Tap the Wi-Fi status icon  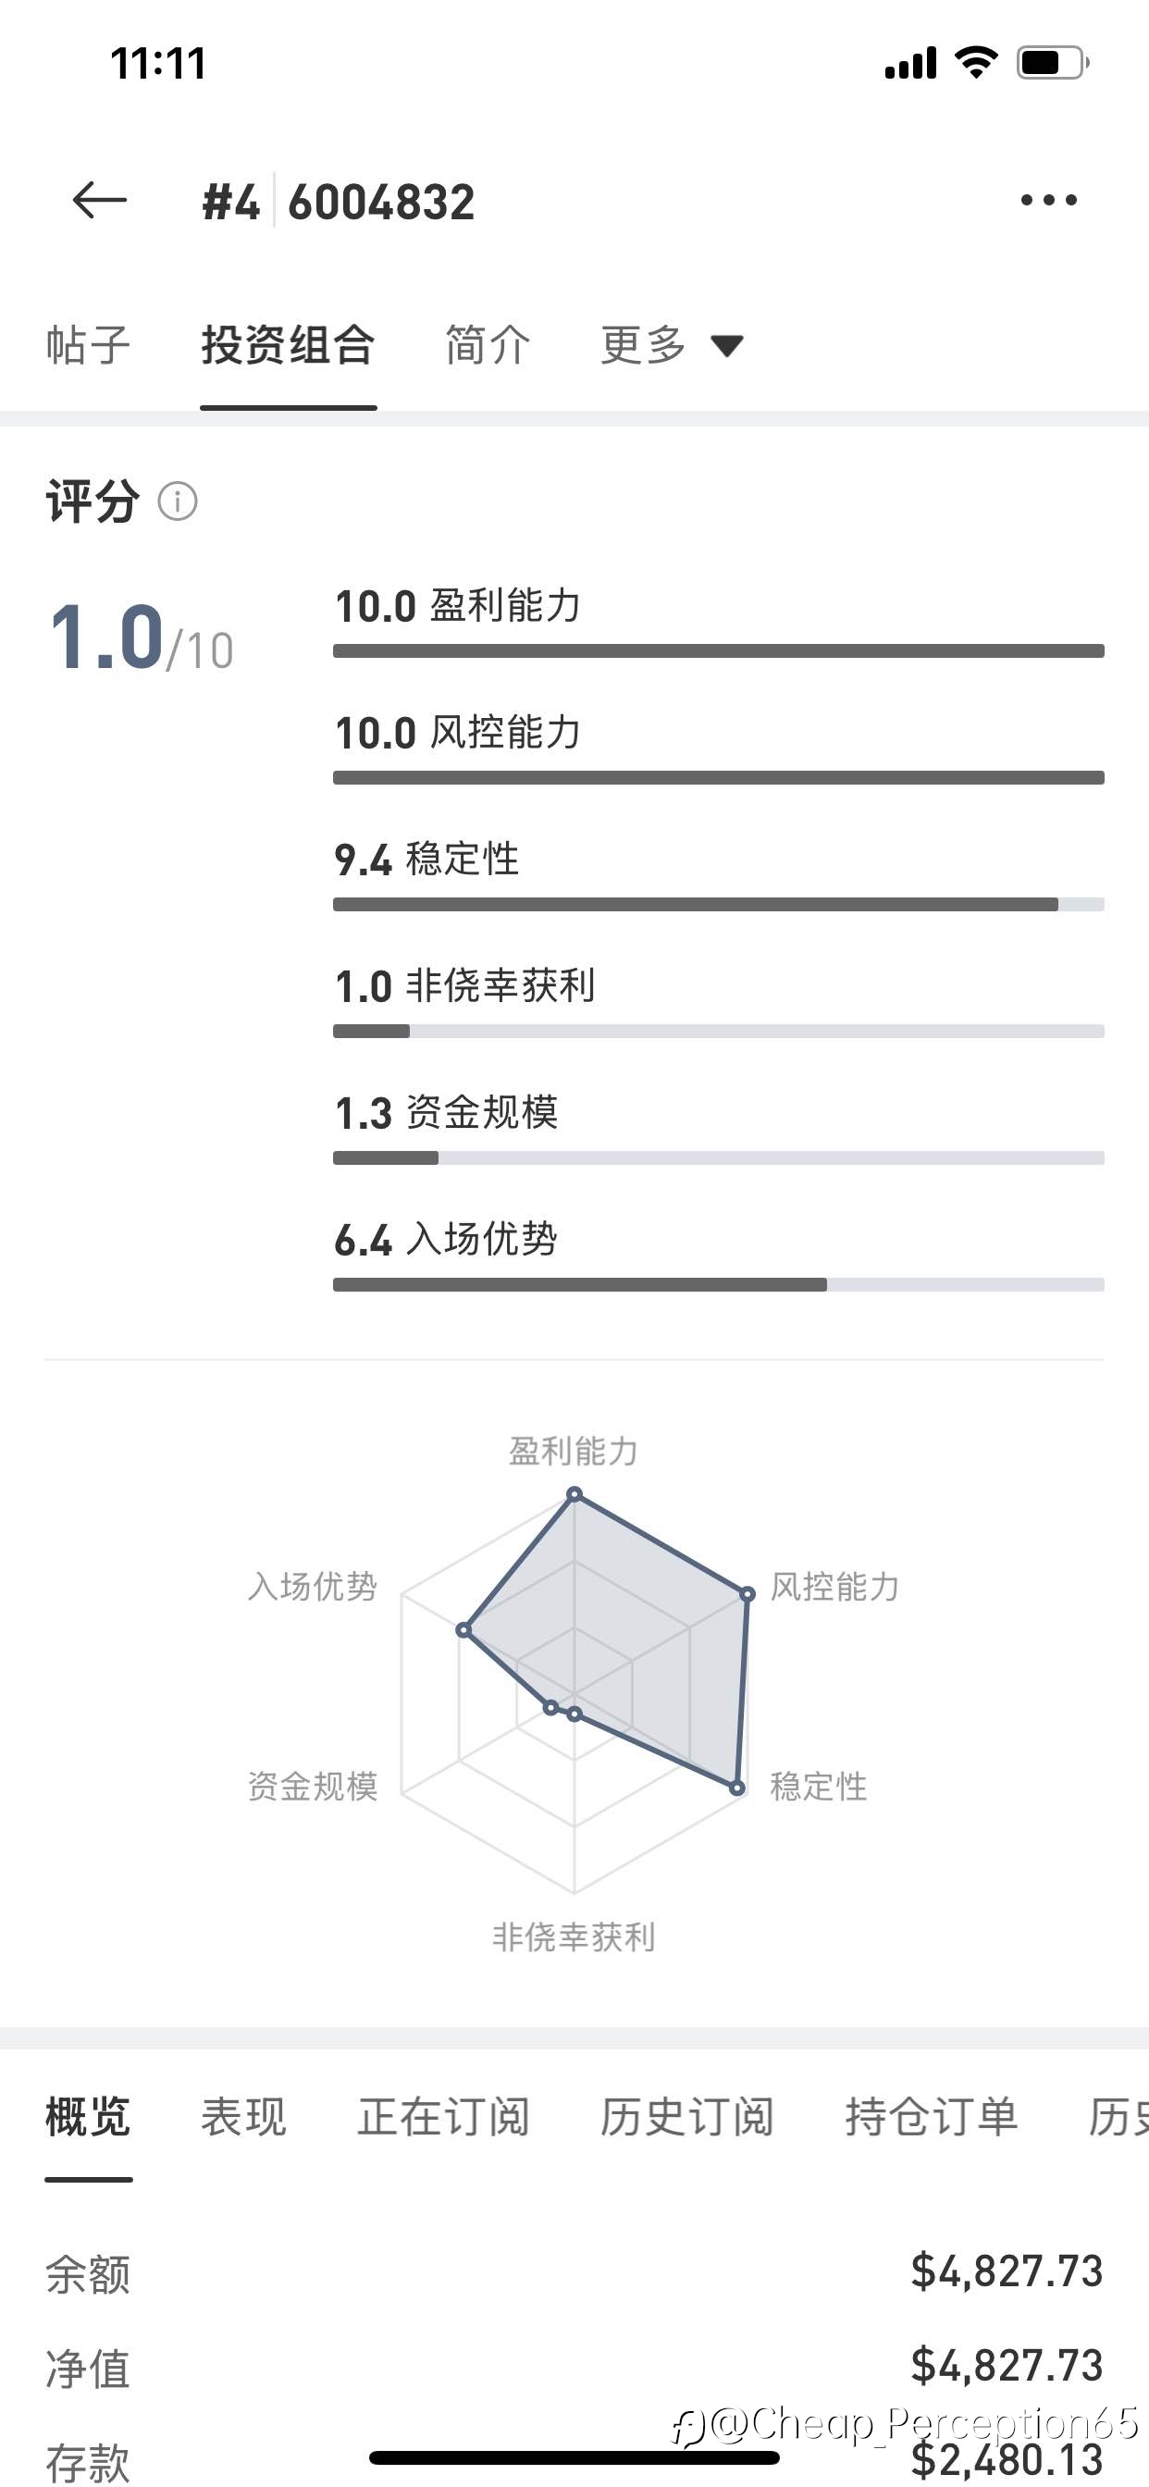coord(975,63)
